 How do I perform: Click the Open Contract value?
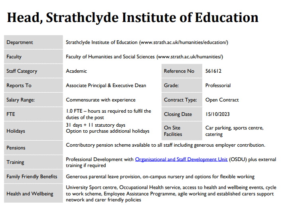(x=222, y=100)
